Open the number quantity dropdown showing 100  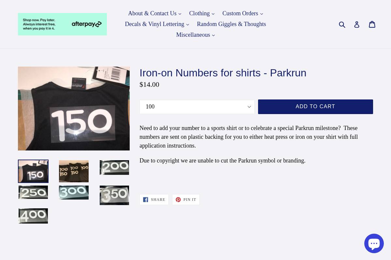pos(197,107)
